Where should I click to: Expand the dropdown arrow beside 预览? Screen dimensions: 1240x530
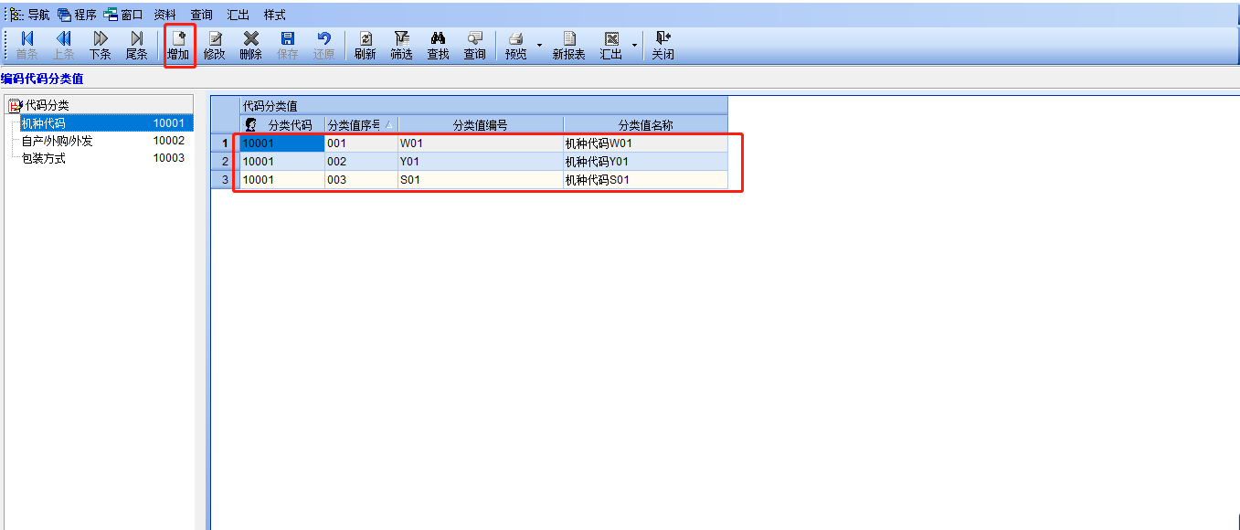pyautogui.click(x=539, y=46)
